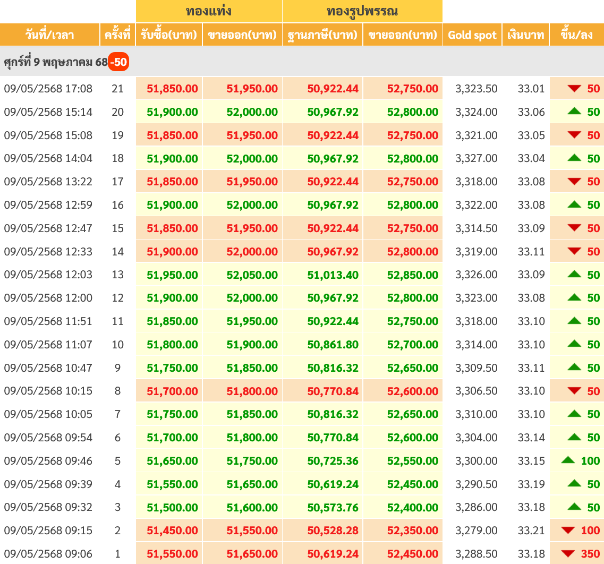Click the red -50 badge by the date
This screenshot has height=564, width=604.
(x=118, y=62)
